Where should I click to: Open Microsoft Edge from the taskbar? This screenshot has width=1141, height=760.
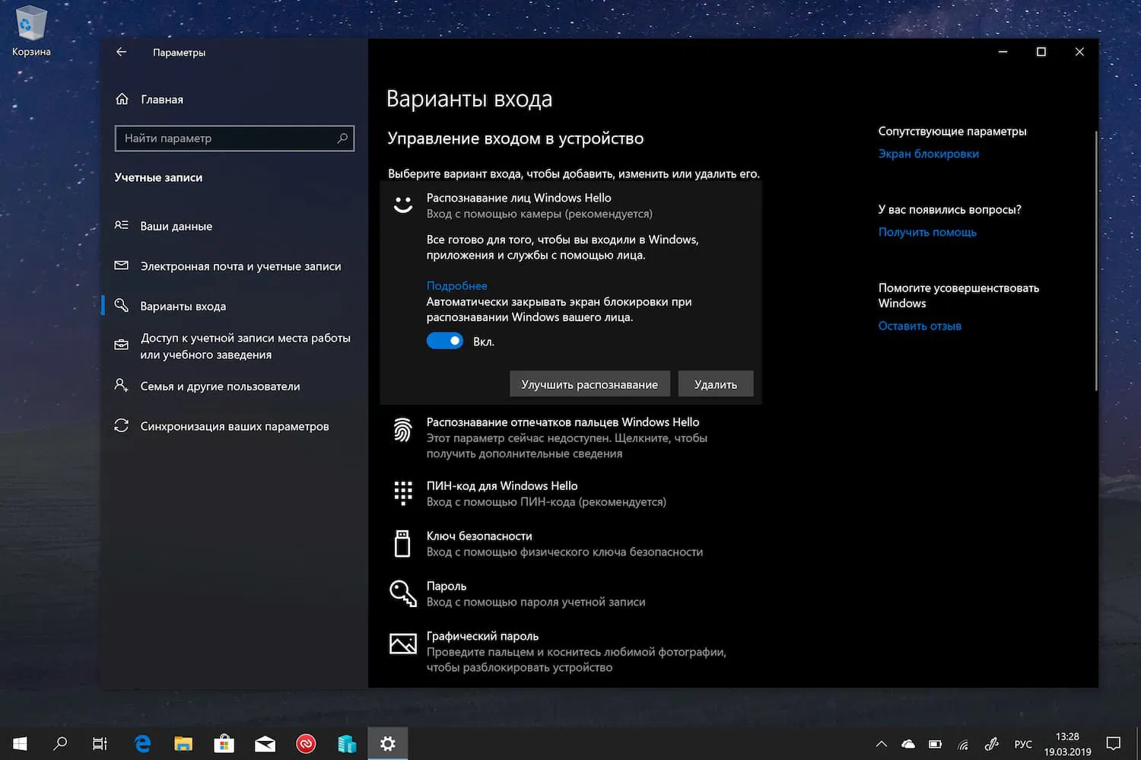pyautogui.click(x=142, y=743)
